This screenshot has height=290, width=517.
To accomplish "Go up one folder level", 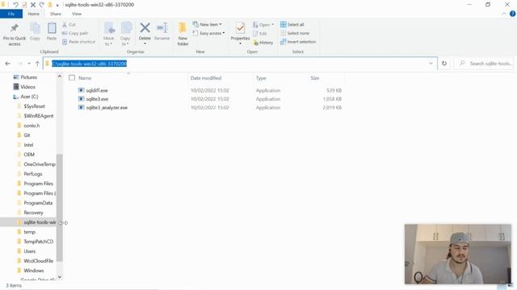I will point(37,64).
